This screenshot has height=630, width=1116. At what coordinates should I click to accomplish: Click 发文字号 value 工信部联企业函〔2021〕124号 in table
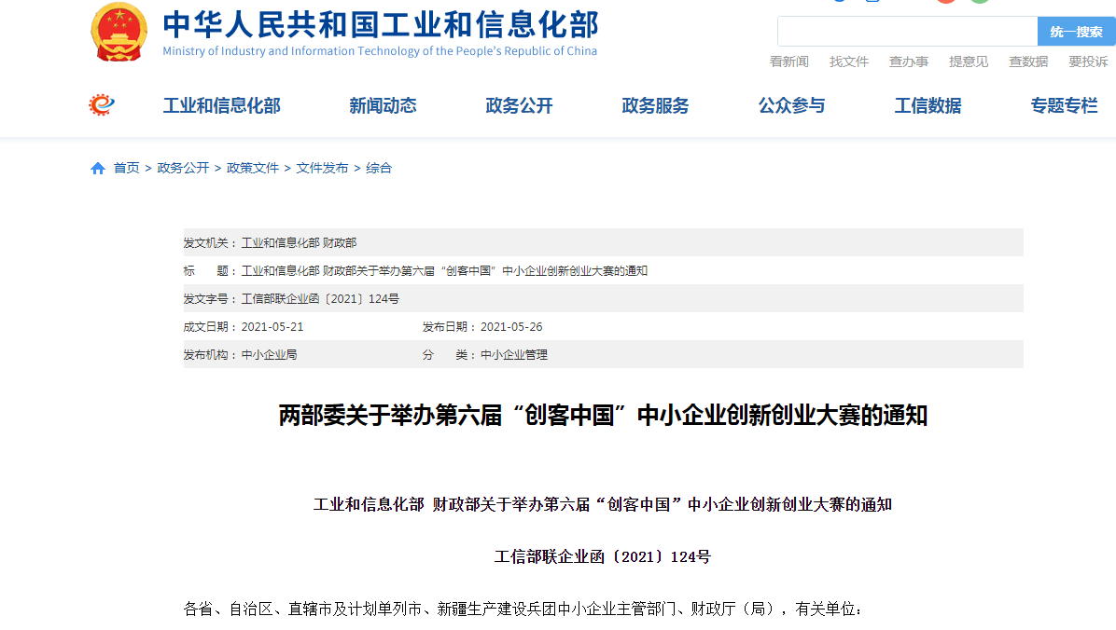tap(320, 298)
